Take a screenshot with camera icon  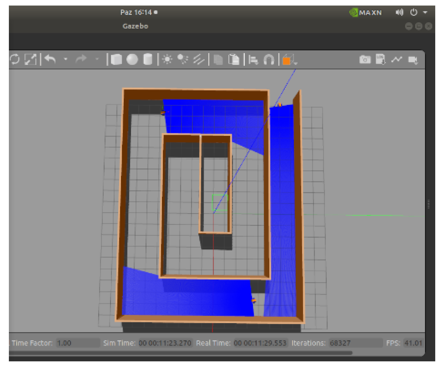[x=365, y=59]
